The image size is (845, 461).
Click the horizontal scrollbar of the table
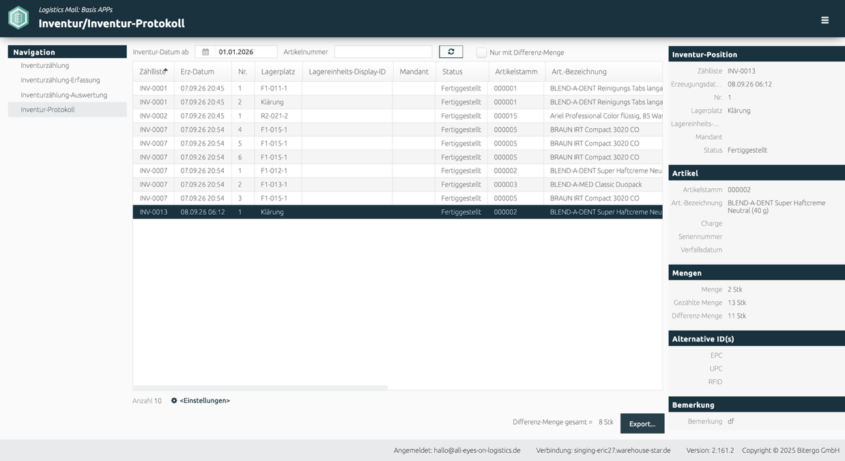[x=260, y=387]
